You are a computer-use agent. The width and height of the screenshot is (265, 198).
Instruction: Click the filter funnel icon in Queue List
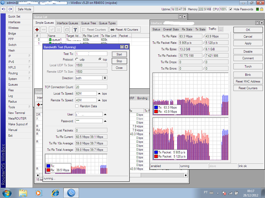(x=75, y=30)
